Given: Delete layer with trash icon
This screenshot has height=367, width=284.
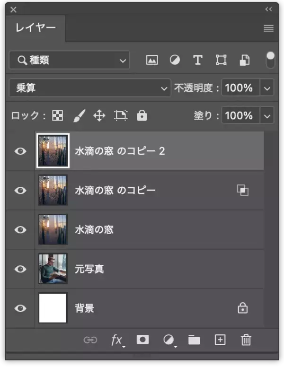Looking at the screenshot, I should pos(246,340).
